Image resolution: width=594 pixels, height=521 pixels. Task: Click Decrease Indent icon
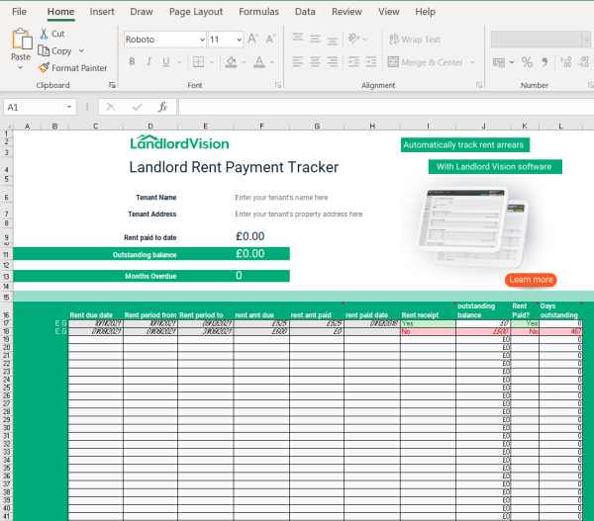click(353, 61)
